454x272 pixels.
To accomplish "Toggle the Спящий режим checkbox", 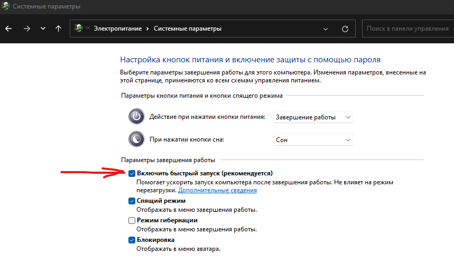I will tap(132, 201).
